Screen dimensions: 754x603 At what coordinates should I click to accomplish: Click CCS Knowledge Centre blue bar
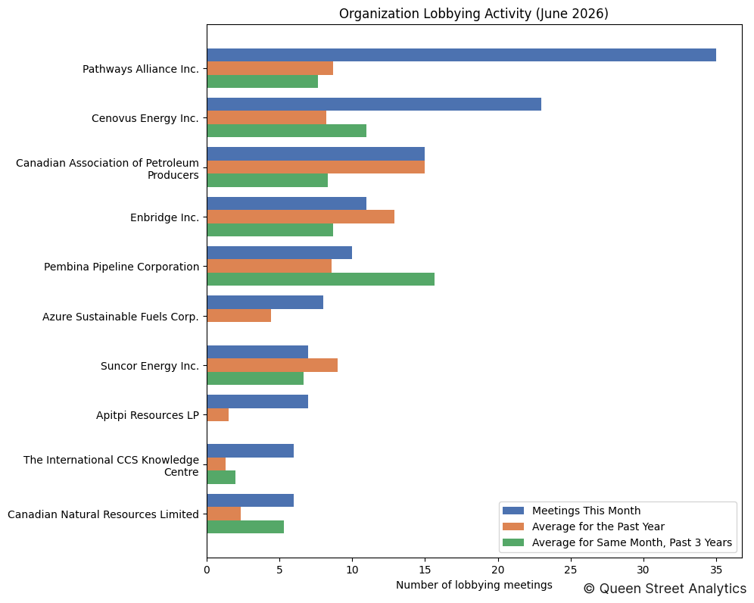[251, 451]
